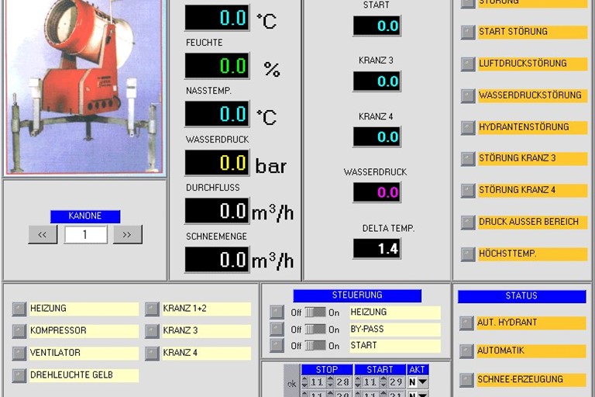Click the Kanone number input field
595x397 pixels.
[85, 234]
